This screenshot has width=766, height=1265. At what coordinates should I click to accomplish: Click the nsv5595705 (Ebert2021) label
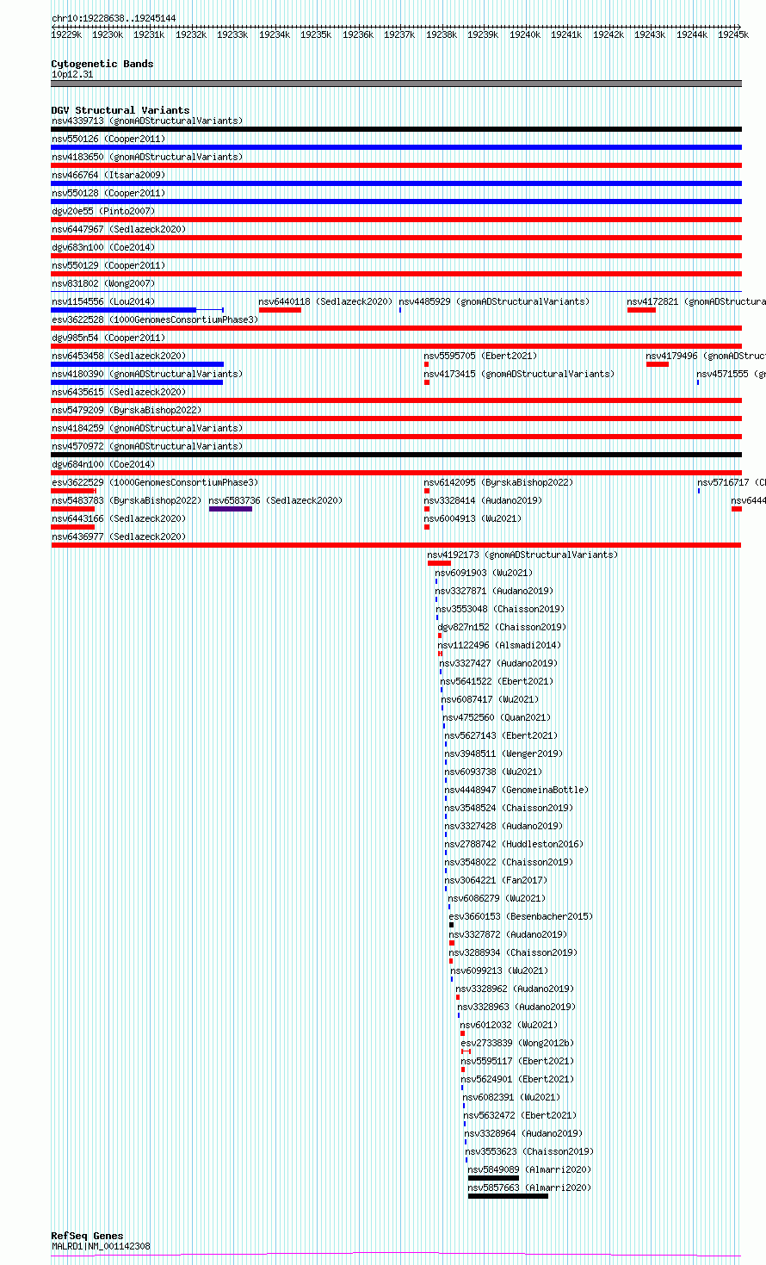(480, 356)
